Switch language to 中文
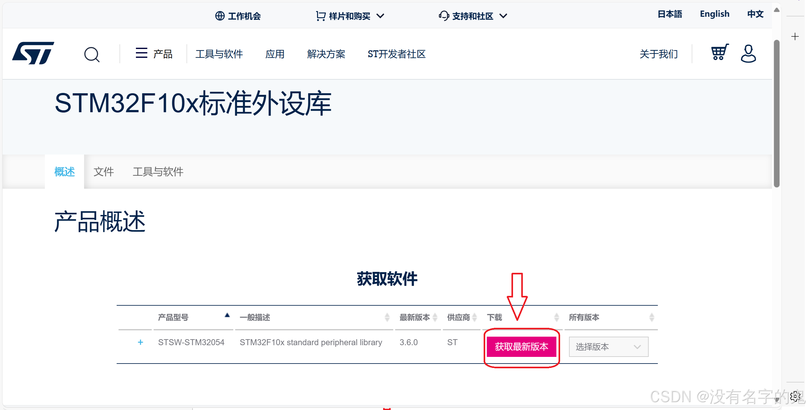This screenshot has width=807, height=410. (x=755, y=14)
